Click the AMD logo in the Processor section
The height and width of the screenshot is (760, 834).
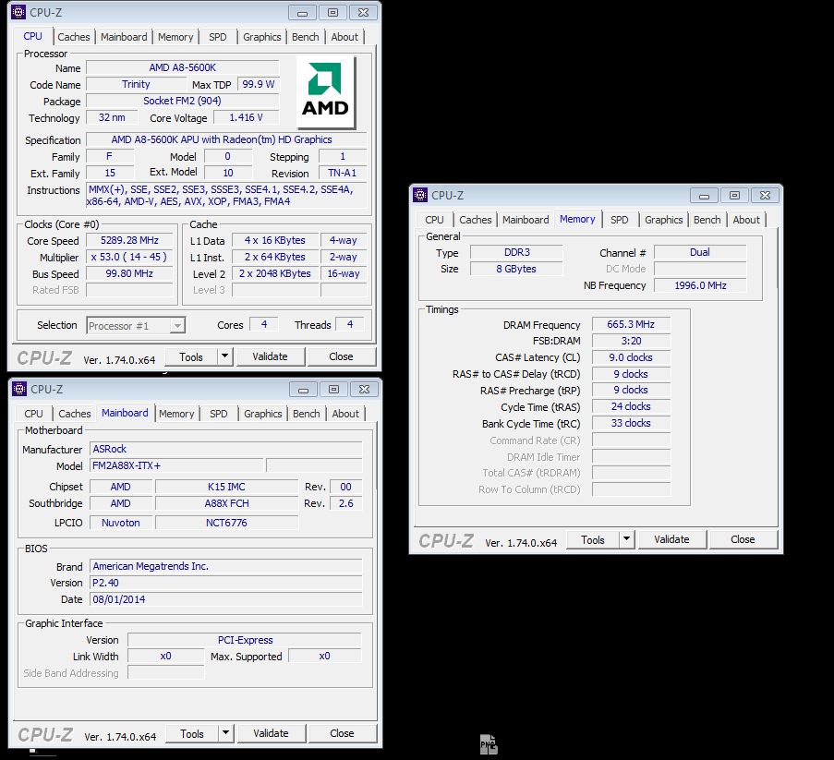(x=325, y=90)
